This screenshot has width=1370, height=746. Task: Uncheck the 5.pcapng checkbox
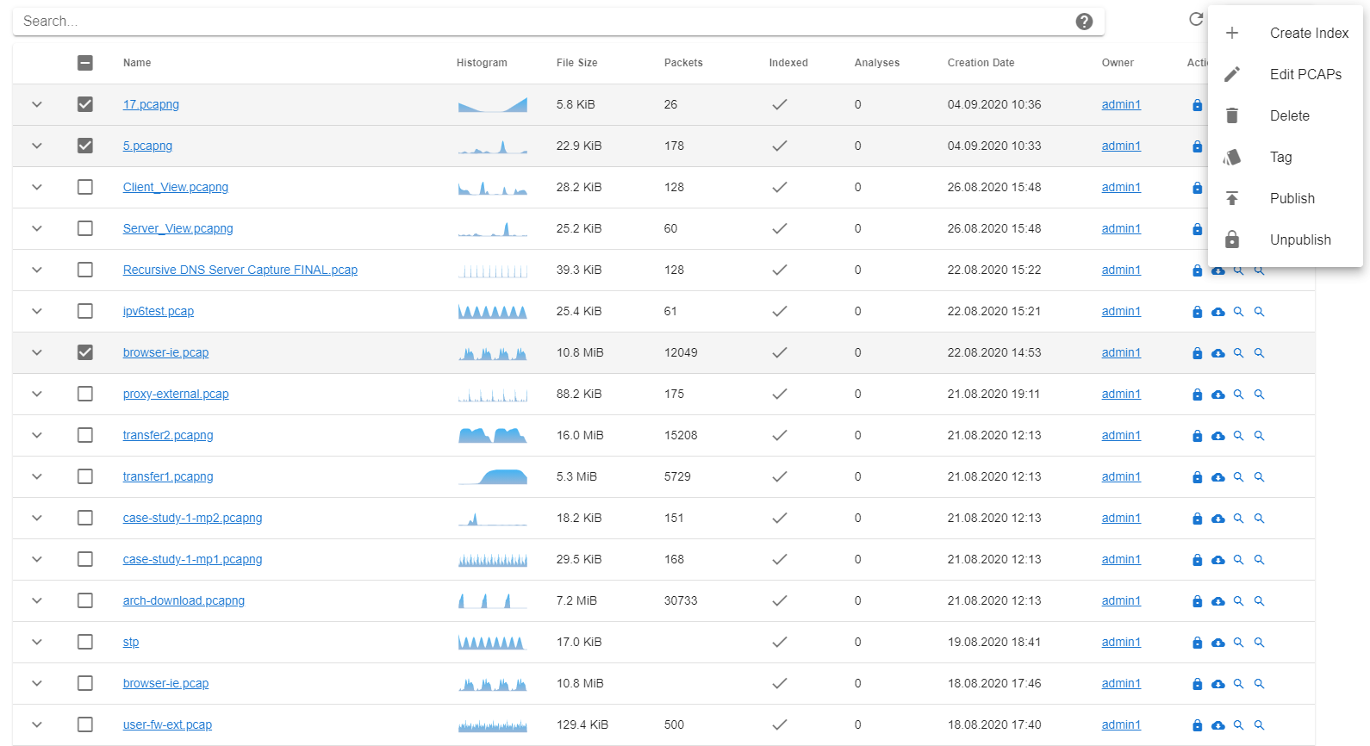85,146
